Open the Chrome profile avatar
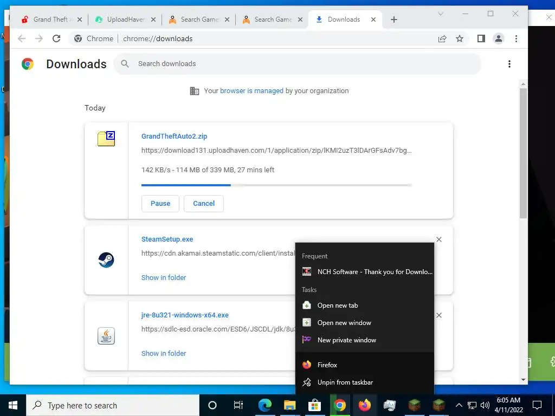 tap(499, 38)
